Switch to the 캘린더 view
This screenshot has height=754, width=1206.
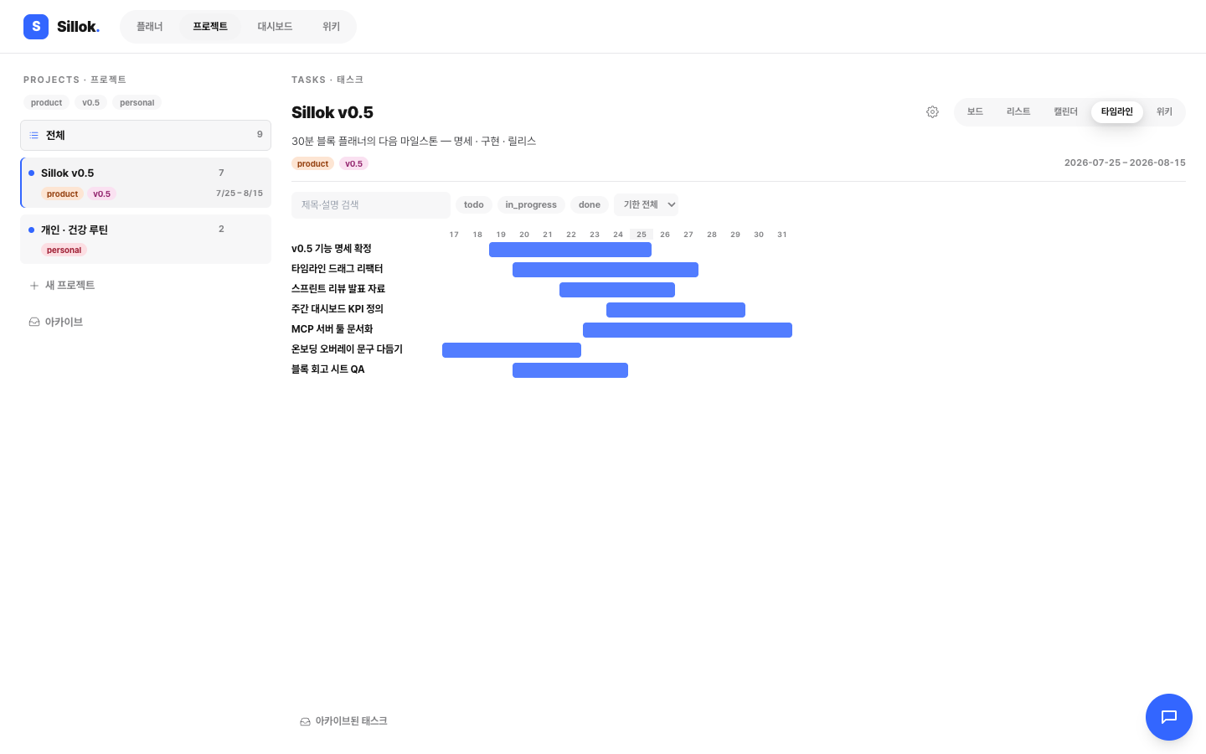(1065, 111)
